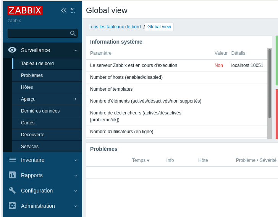Expand the Aperçu submenu arrow

[76, 99]
